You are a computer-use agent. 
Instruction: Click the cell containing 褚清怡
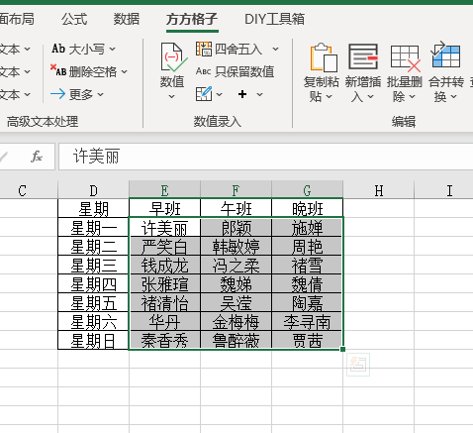(x=164, y=302)
